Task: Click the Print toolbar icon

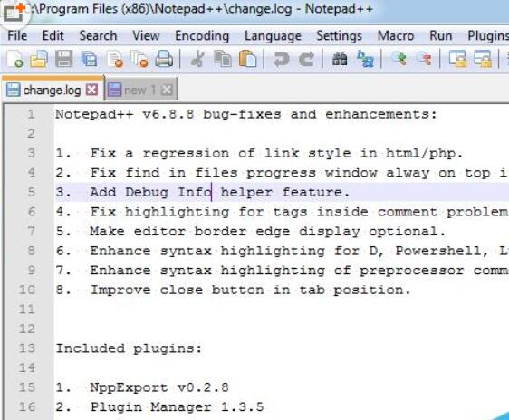Action: click(x=164, y=59)
